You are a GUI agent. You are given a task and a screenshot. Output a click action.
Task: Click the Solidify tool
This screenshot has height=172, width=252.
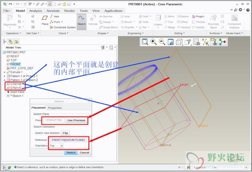point(198,27)
